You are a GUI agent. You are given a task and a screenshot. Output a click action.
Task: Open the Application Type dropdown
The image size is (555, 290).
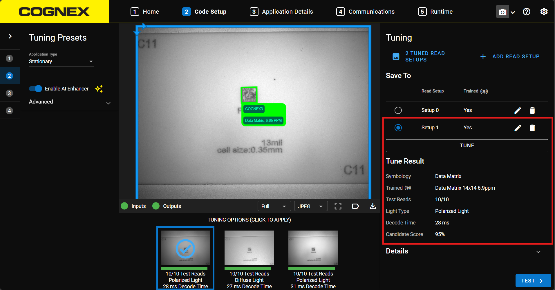[62, 61]
